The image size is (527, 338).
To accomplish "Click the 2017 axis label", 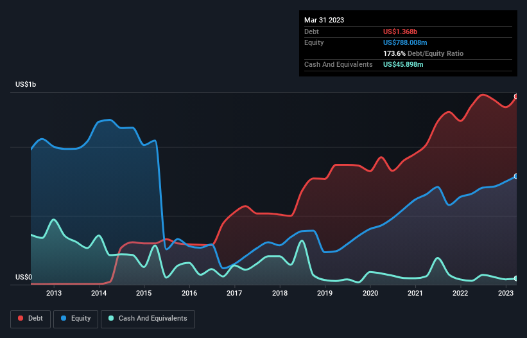I will pos(234,293).
